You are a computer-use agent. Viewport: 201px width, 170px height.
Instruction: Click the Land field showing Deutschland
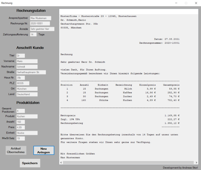coord(27,94)
